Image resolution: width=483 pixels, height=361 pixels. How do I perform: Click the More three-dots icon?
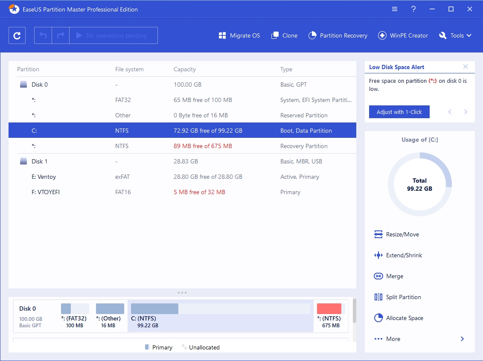378,339
